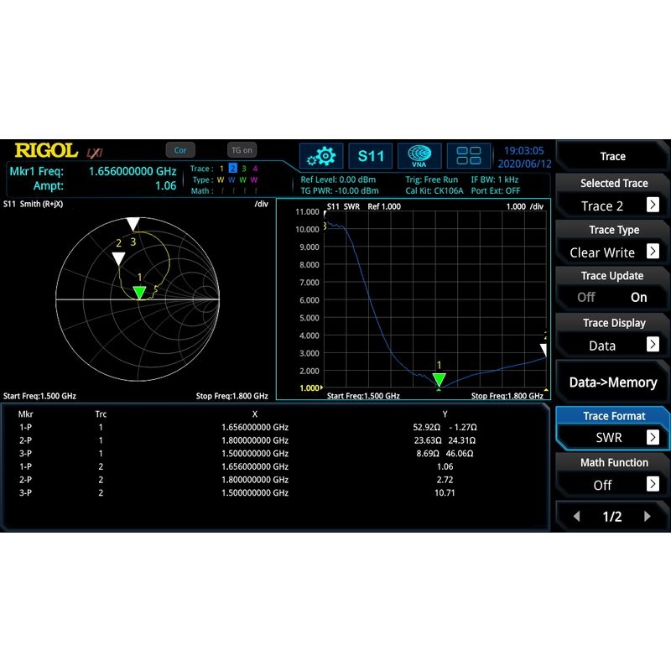Select trace number 1 in trace header
Screen dimensions: 671x671
tap(221, 169)
